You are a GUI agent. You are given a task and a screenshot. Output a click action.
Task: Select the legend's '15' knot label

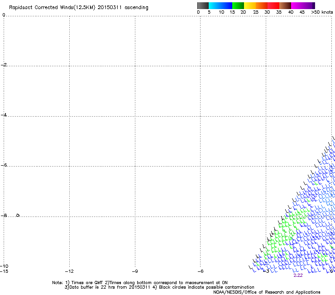coord(232,12)
